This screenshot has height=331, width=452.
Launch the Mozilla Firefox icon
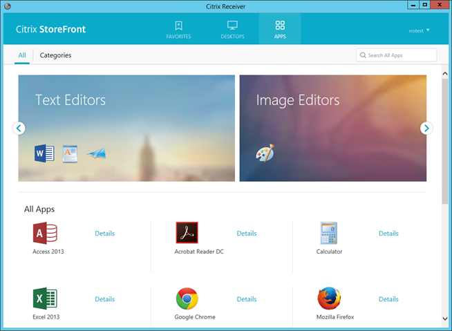pyautogui.click(x=329, y=298)
